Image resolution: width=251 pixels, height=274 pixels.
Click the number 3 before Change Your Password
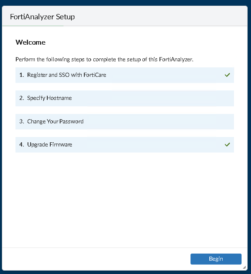pyautogui.click(x=22, y=121)
